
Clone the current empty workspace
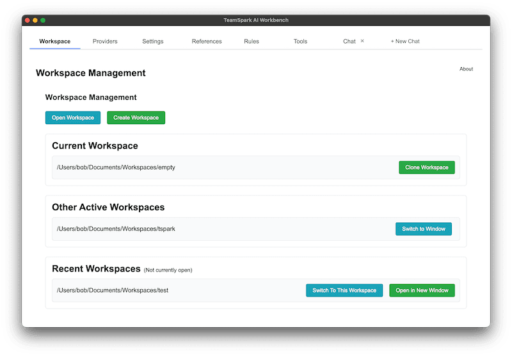[427, 168]
